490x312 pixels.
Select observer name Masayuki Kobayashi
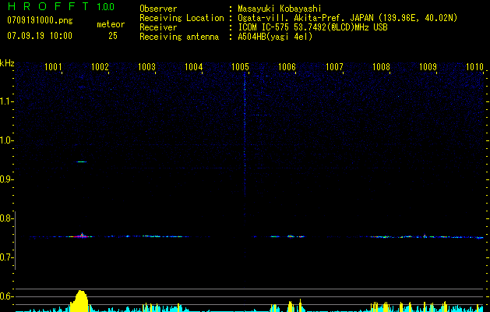click(x=280, y=9)
